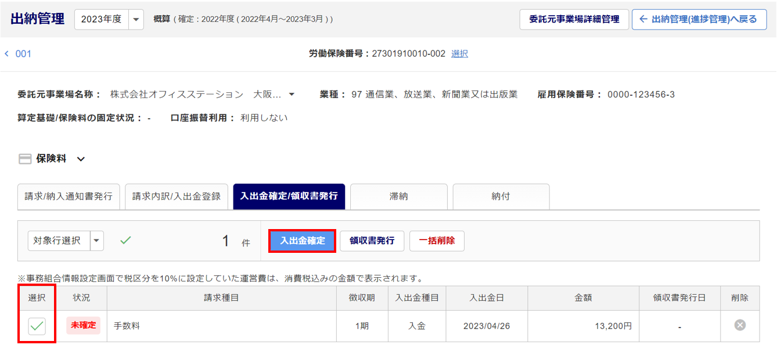The width and height of the screenshot is (777, 352).
Task: Click the 状況 column header
Action: [x=81, y=298]
